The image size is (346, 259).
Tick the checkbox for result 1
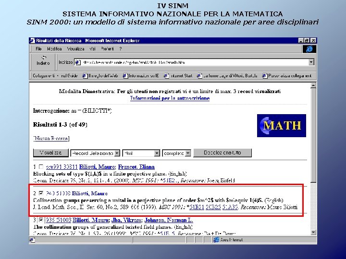pos(41,167)
